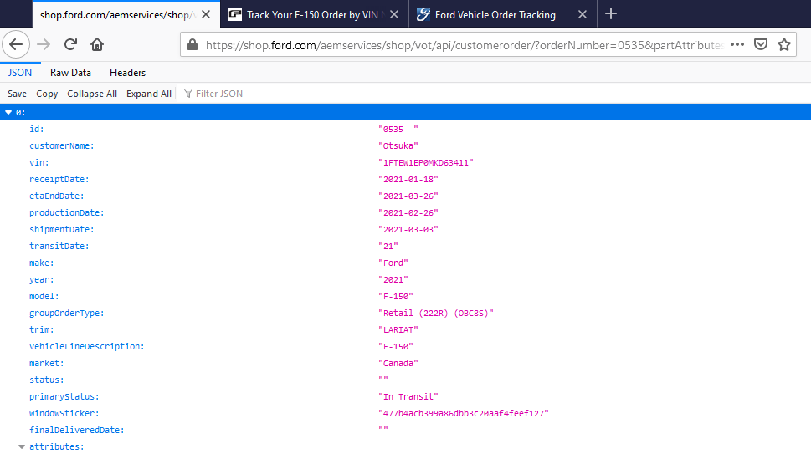Close the Track Your F-150 Order tab
This screenshot has height=454, width=811.
click(393, 14)
